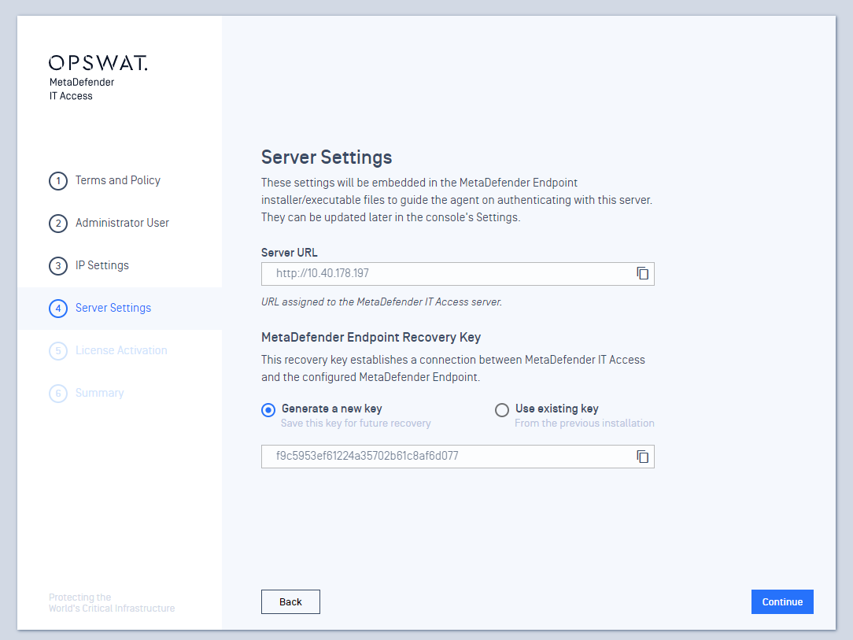Select Use existing key option

click(x=501, y=410)
